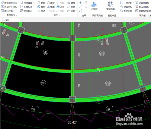Select the 自动平齐顶板 tool icon
This screenshot has width=151, height=129.
click(2, 7)
